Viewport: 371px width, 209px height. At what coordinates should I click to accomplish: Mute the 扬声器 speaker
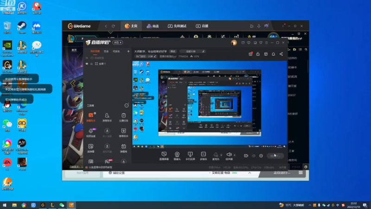[x=229, y=156]
